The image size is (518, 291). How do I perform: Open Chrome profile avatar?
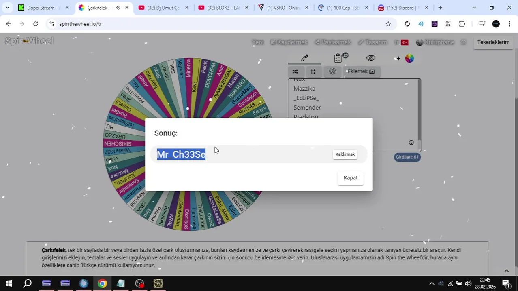click(496, 24)
